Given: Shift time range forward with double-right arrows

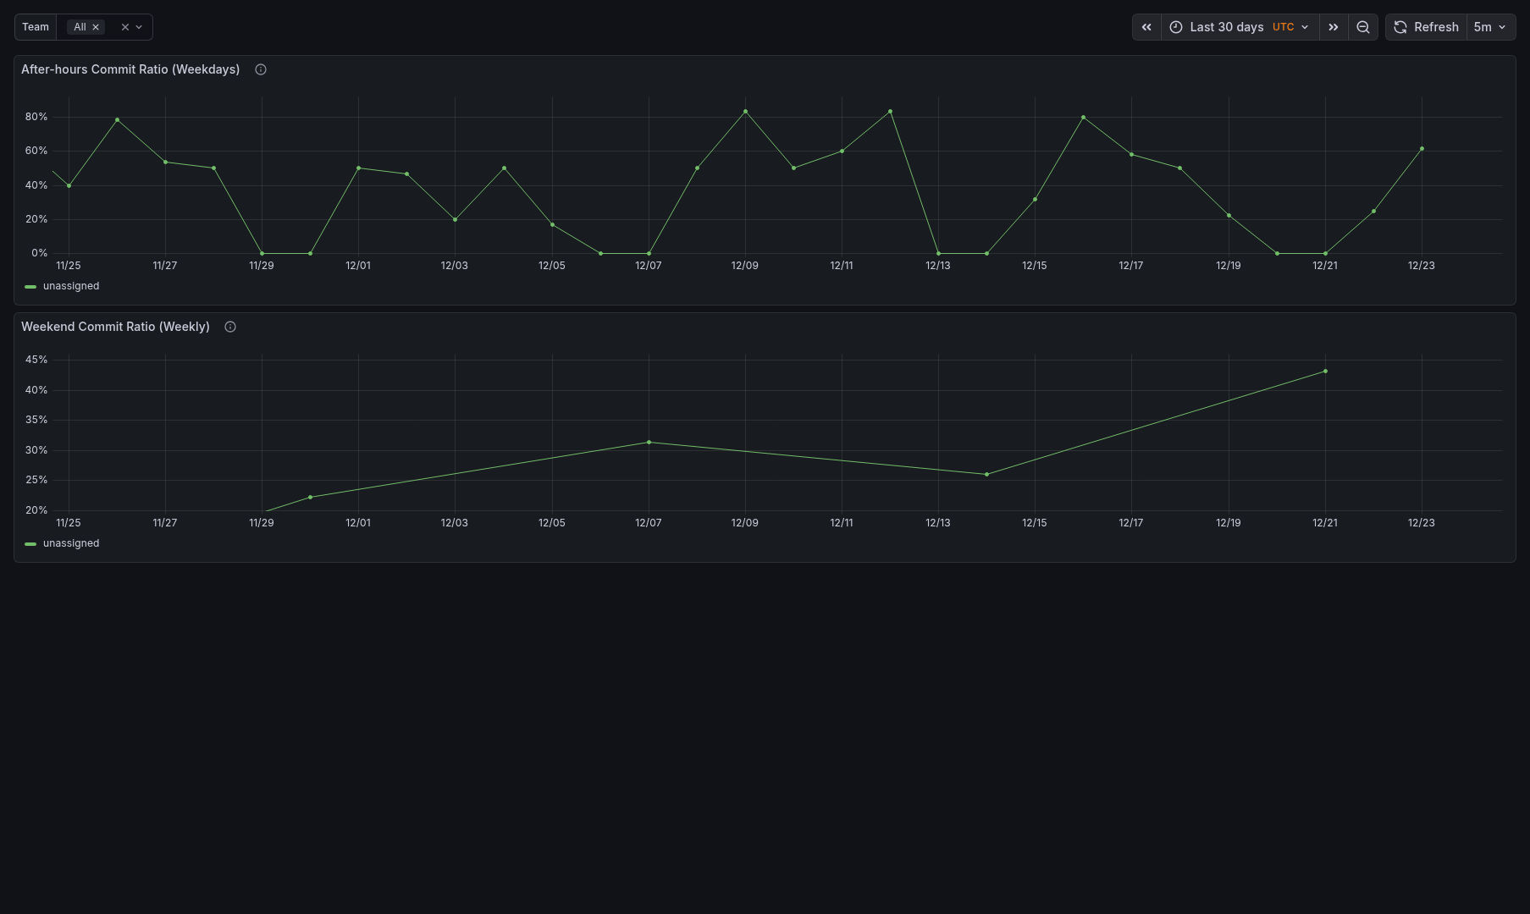Looking at the screenshot, I should [x=1334, y=27].
